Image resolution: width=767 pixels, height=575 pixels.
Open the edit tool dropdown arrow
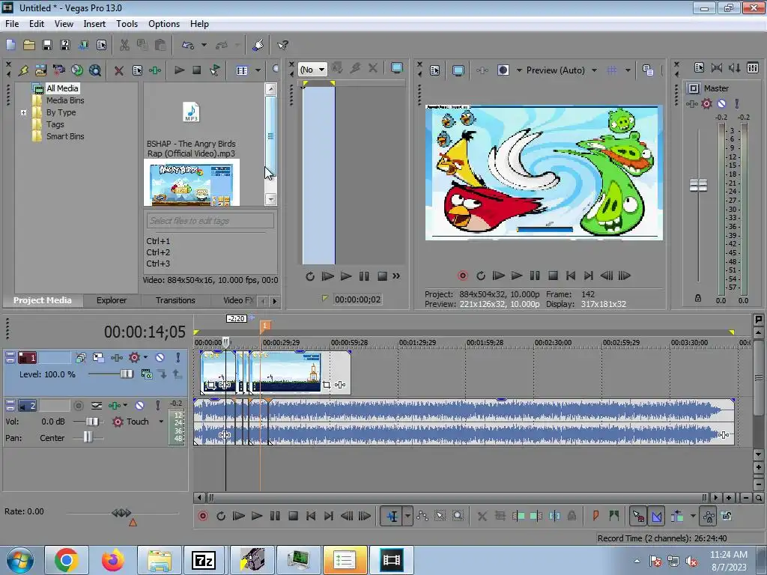[407, 516]
